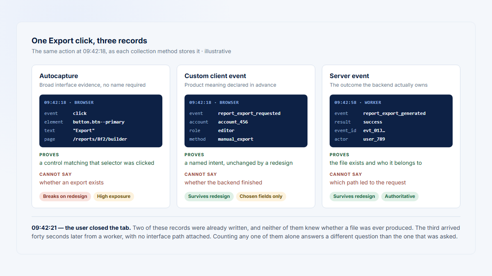
Task: Click the 'button.btn--primary' element value
Action: [99, 122]
